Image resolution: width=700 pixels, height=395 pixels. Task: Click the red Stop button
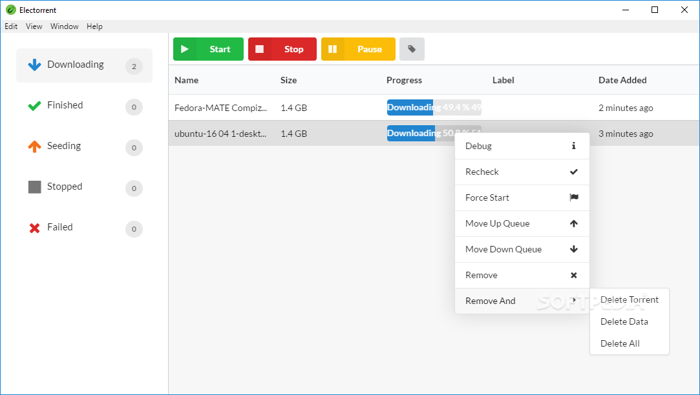coord(282,49)
